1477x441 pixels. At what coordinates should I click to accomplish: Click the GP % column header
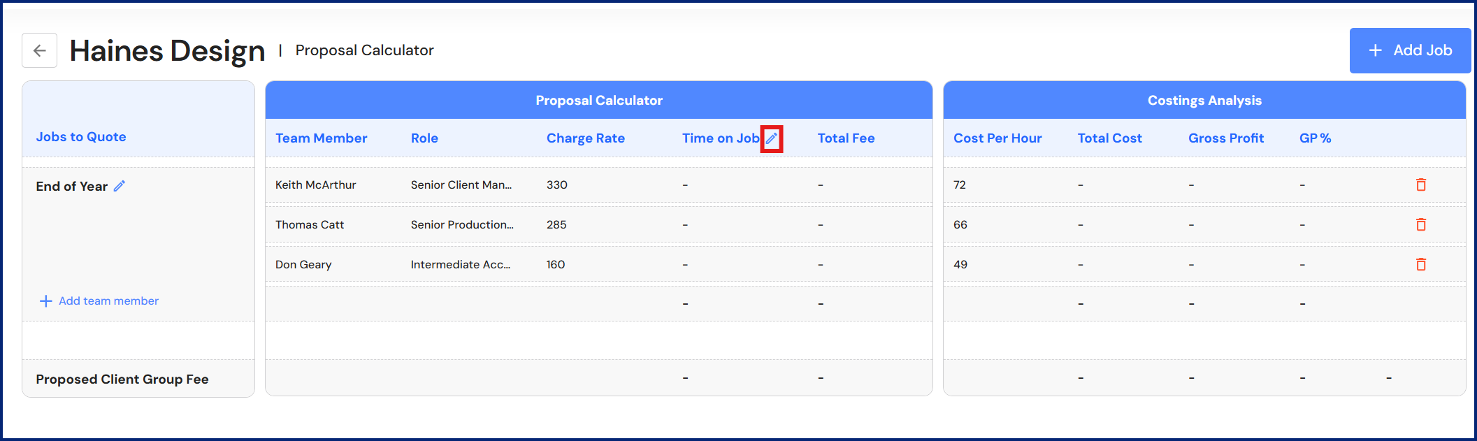(x=1315, y=138)
